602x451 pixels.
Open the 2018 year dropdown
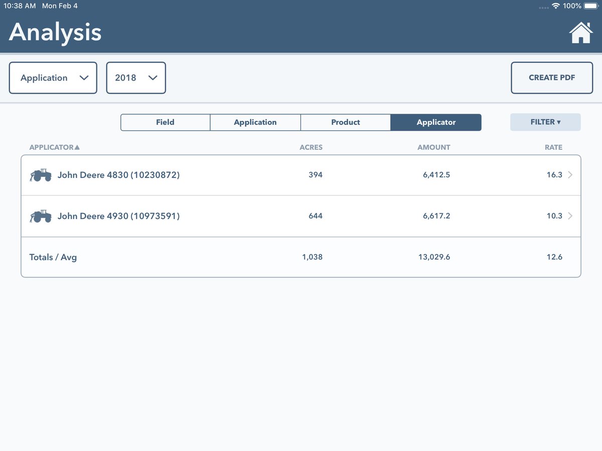coord(136,78)
